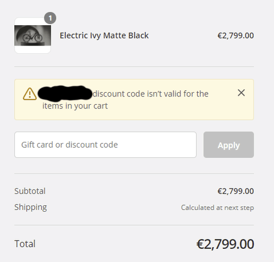
Task: Click the large Total amount €2,799.00
Action: 225,244
